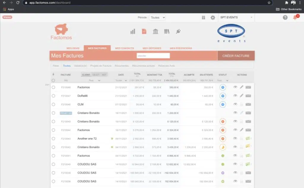Filter by Projets de Facture link
Viewport: 304px width, 188px height.
[x=101, y=66]
